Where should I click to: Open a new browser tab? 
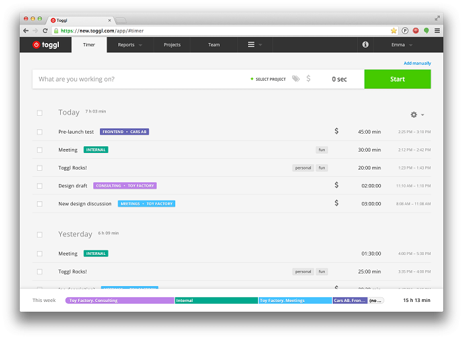[x=121, y=21]
